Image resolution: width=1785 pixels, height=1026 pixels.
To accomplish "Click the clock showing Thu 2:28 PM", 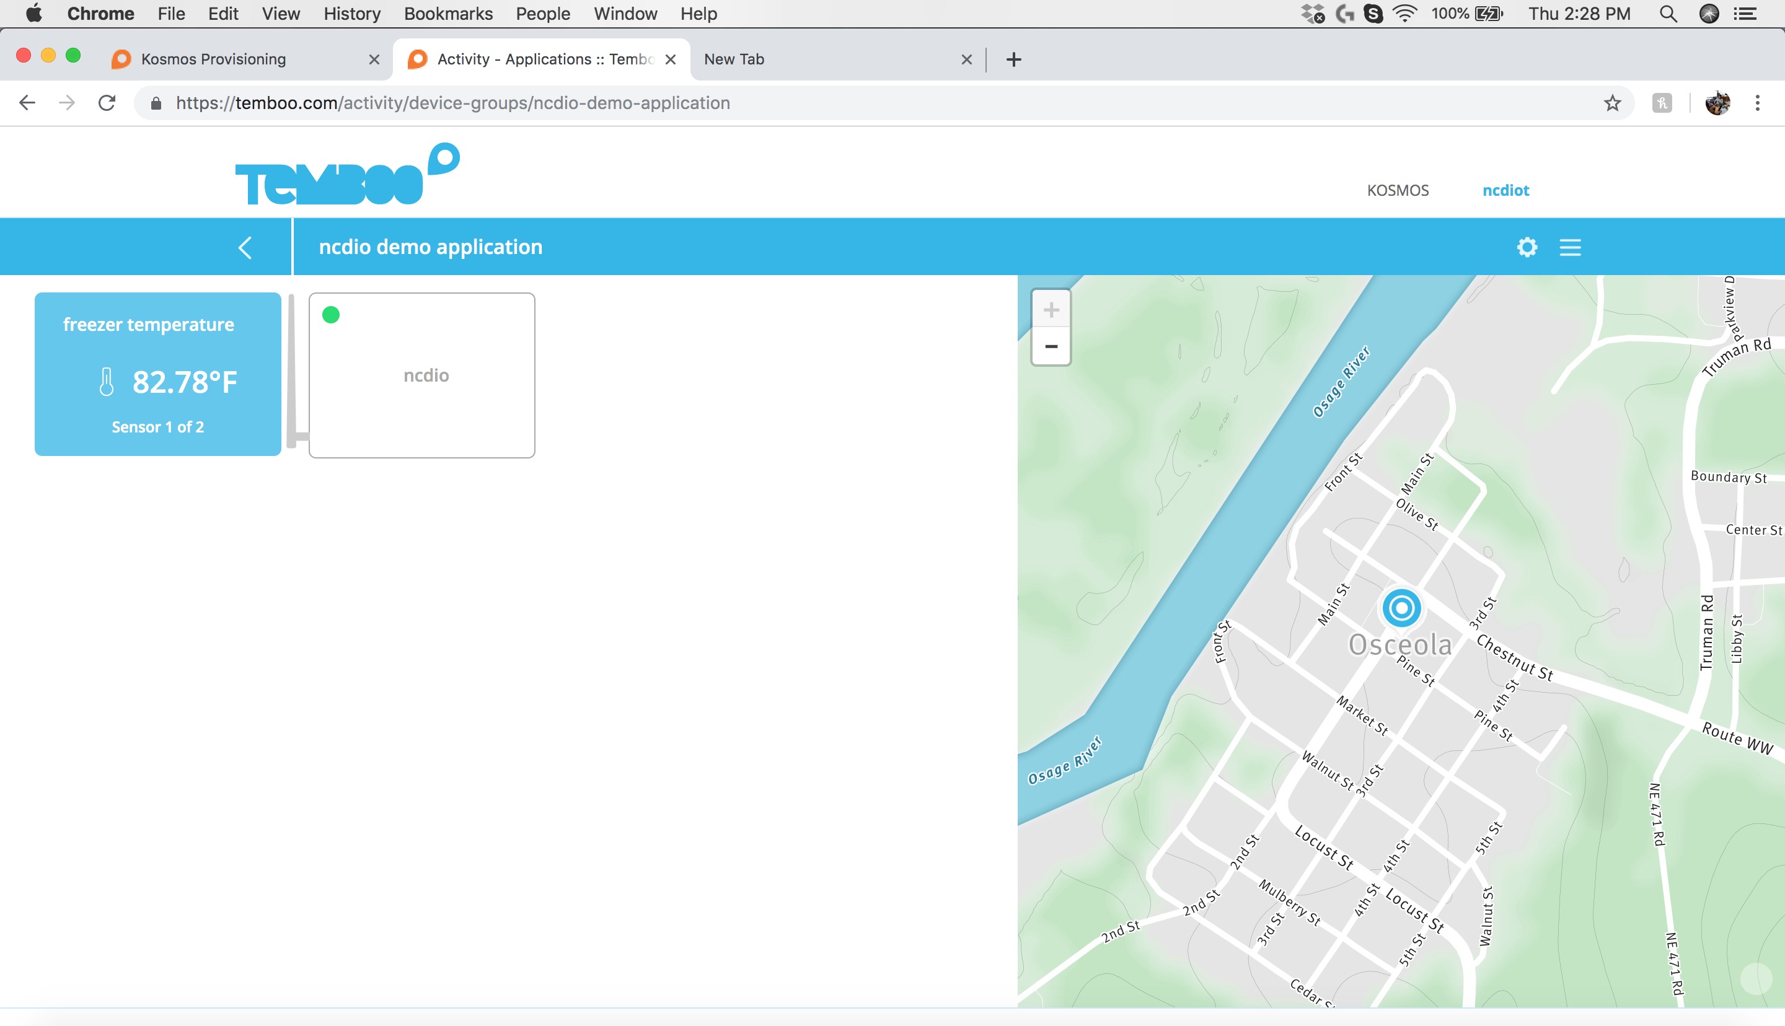I will (1579, 14).
